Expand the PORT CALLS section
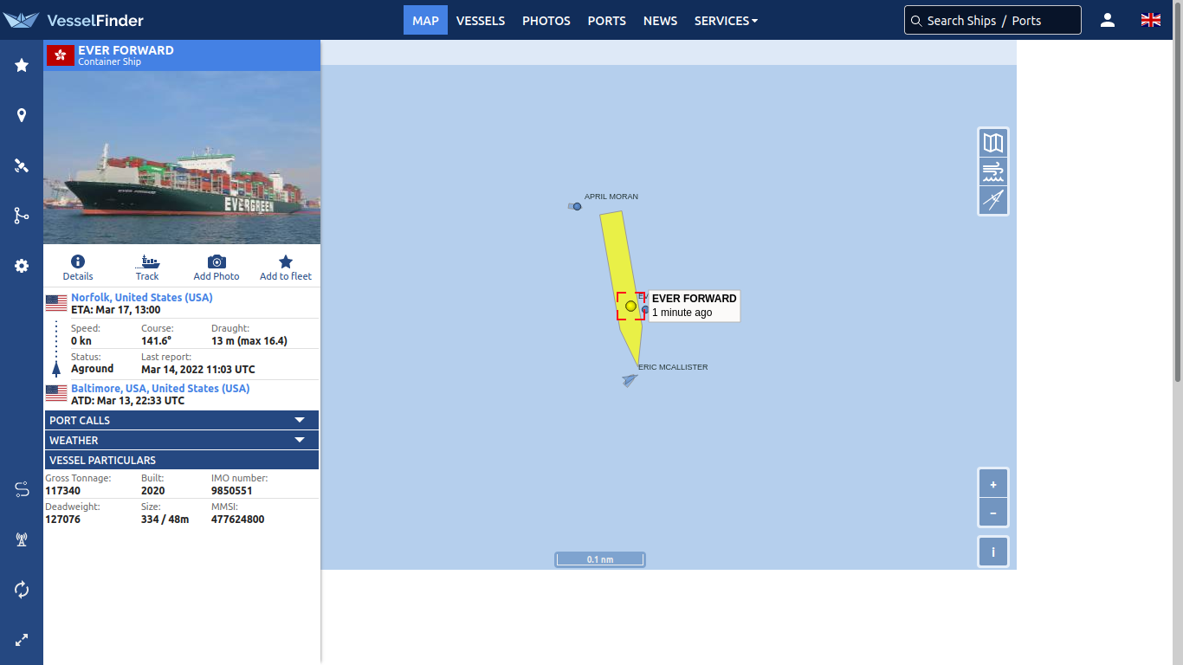This screenshot has height=665, width=1183. (182, 420)
